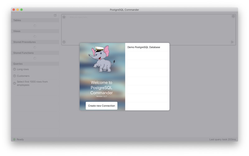Click inside the query editor text area
The width and height of the screenshot is (249, 156).
click(148, 29)
